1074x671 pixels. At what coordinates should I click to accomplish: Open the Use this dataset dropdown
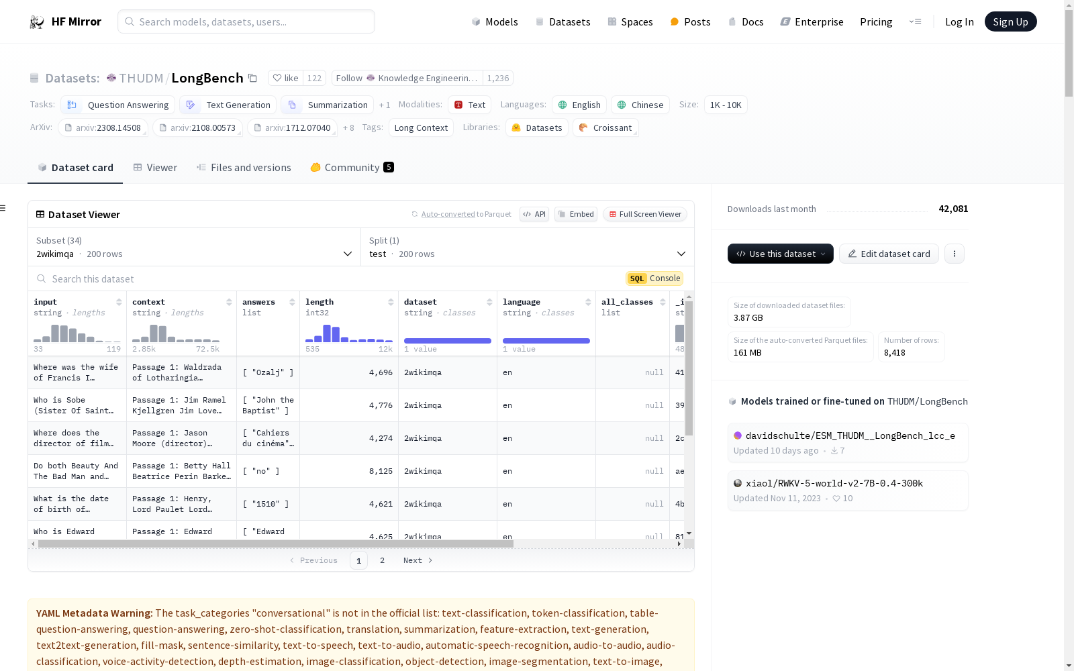(781, 254)
